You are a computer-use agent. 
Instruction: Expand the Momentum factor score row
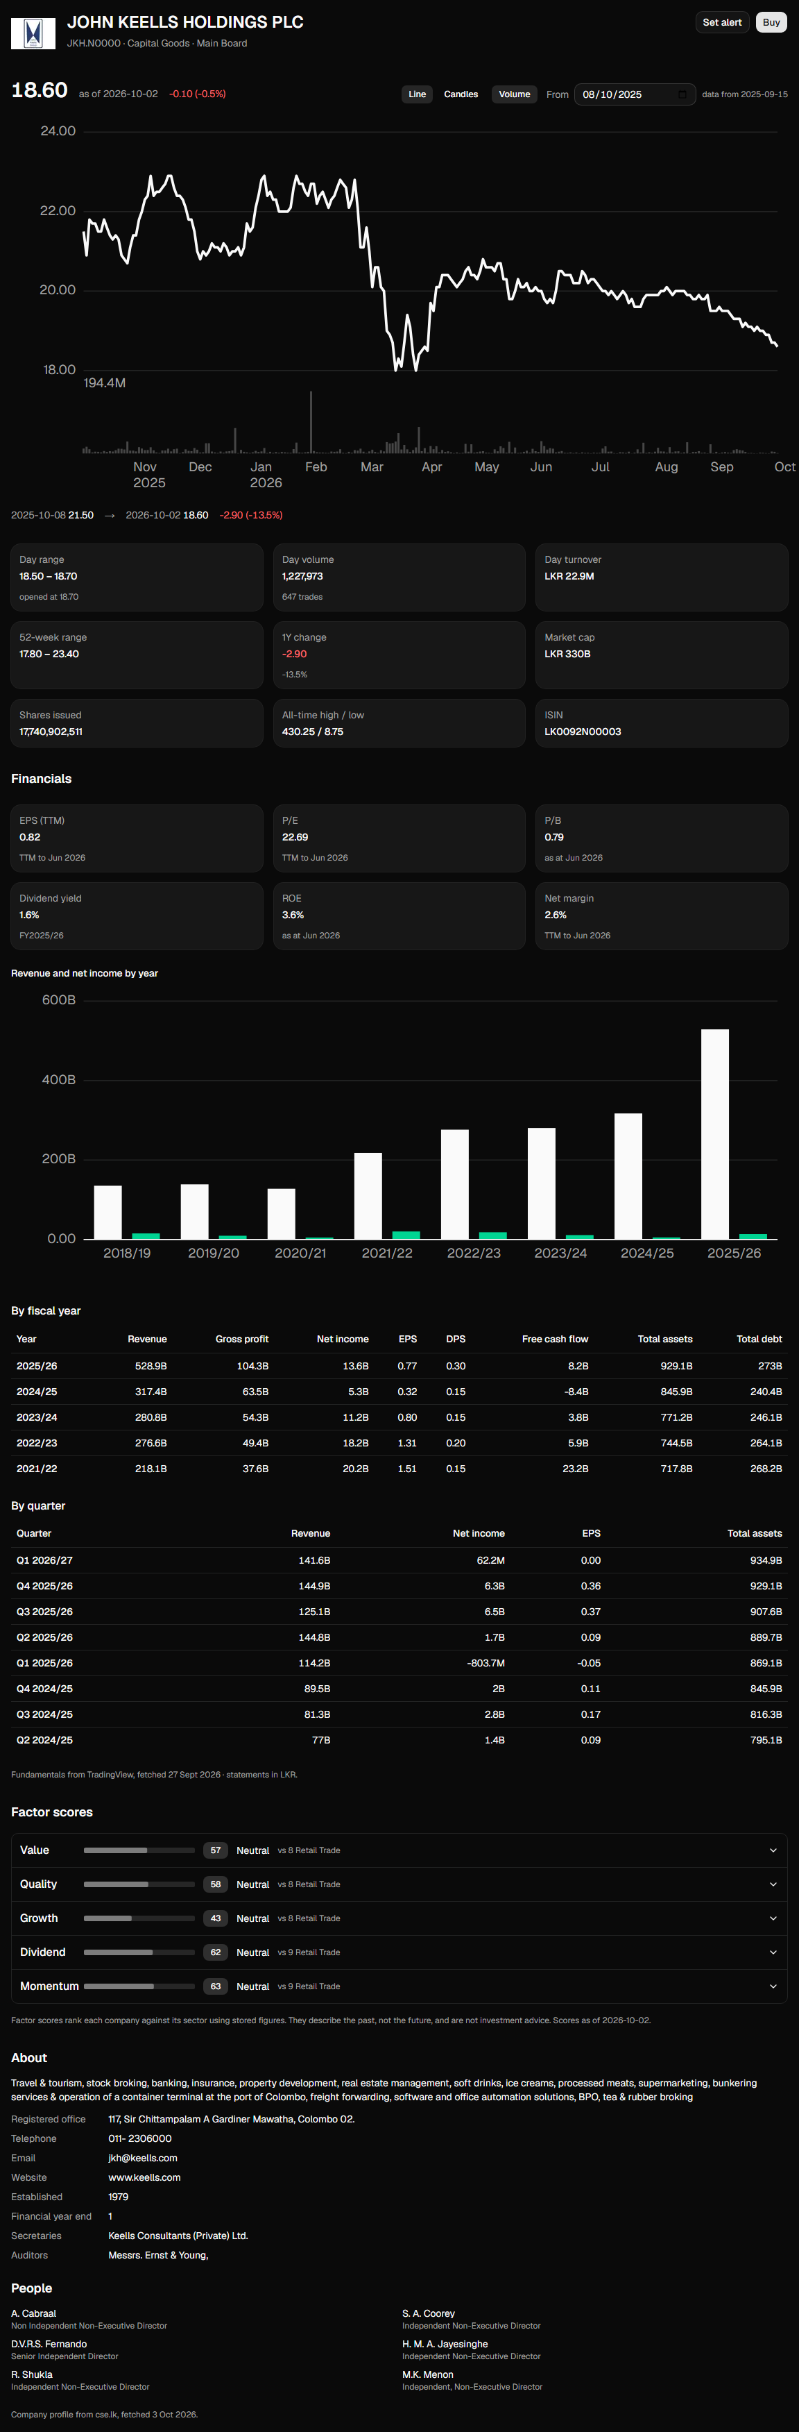399,1986
